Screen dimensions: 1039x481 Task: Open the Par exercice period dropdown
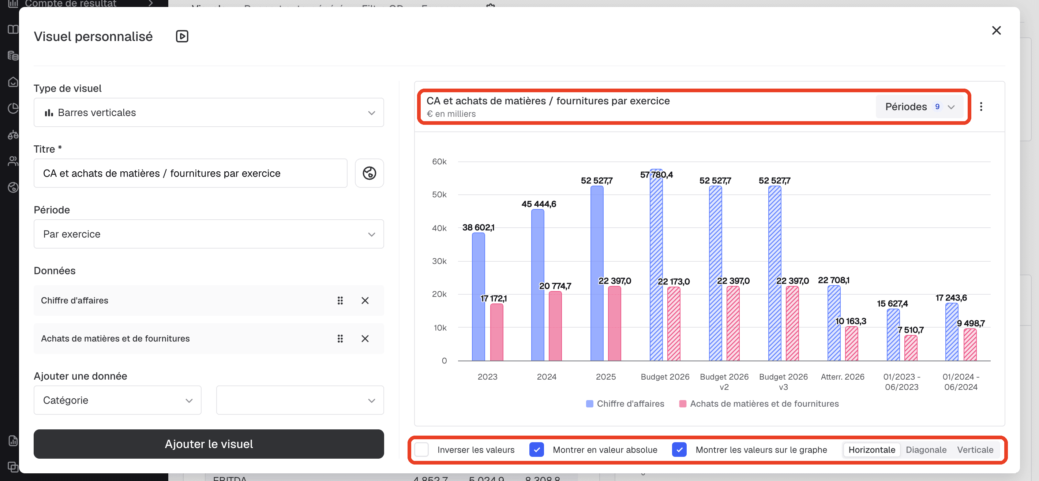[x=209, y=234]
